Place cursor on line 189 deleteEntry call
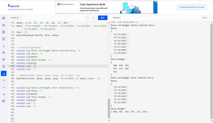Screen dimensions: 213x123 click(58, 79)
